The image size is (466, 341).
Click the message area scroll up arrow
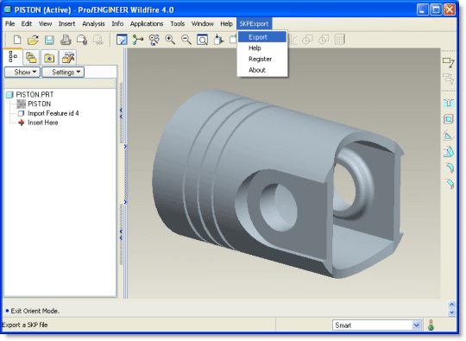coord(451,304)
